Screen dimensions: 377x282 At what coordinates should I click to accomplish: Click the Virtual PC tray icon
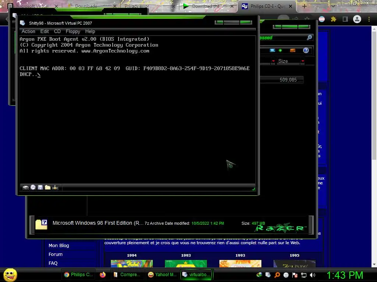268,275
